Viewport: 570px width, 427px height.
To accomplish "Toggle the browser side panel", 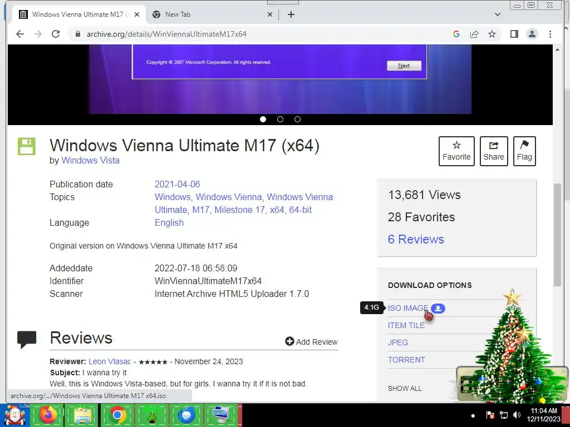I will pos(514,34).
